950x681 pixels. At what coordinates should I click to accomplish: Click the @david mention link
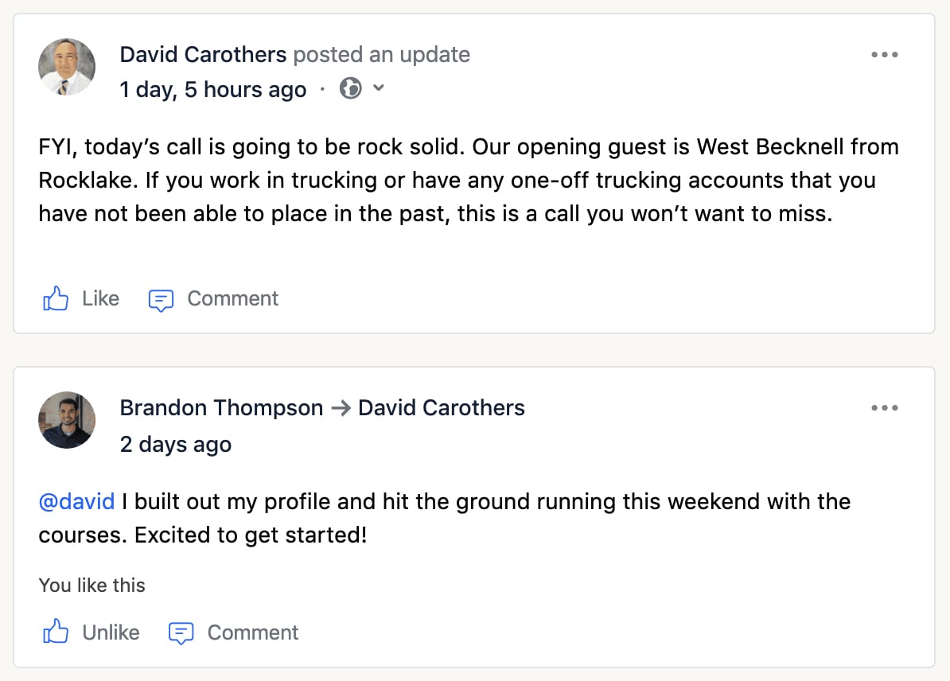(76, 501)
